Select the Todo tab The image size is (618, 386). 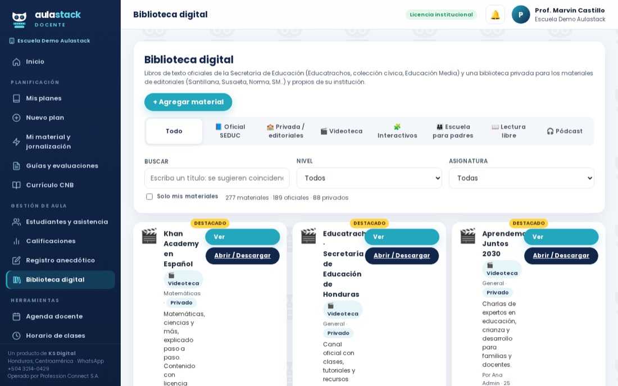pyautogui.click(x=174, y=131)
